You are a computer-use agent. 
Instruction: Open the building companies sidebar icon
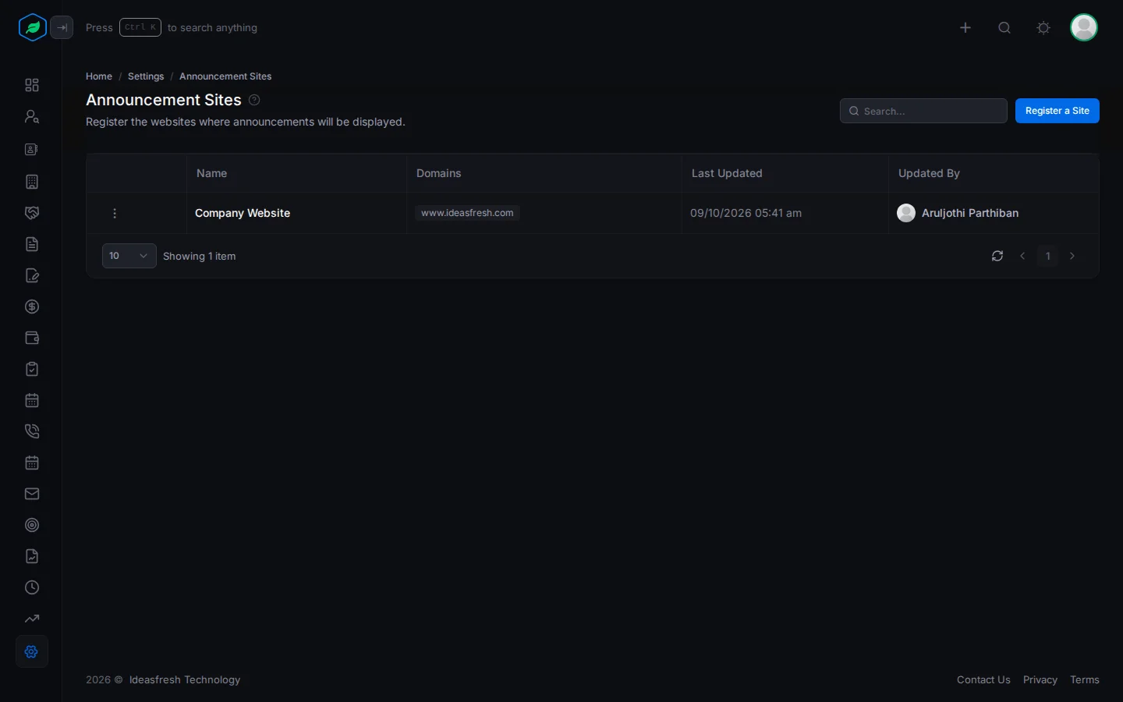[x=32, y=182]
